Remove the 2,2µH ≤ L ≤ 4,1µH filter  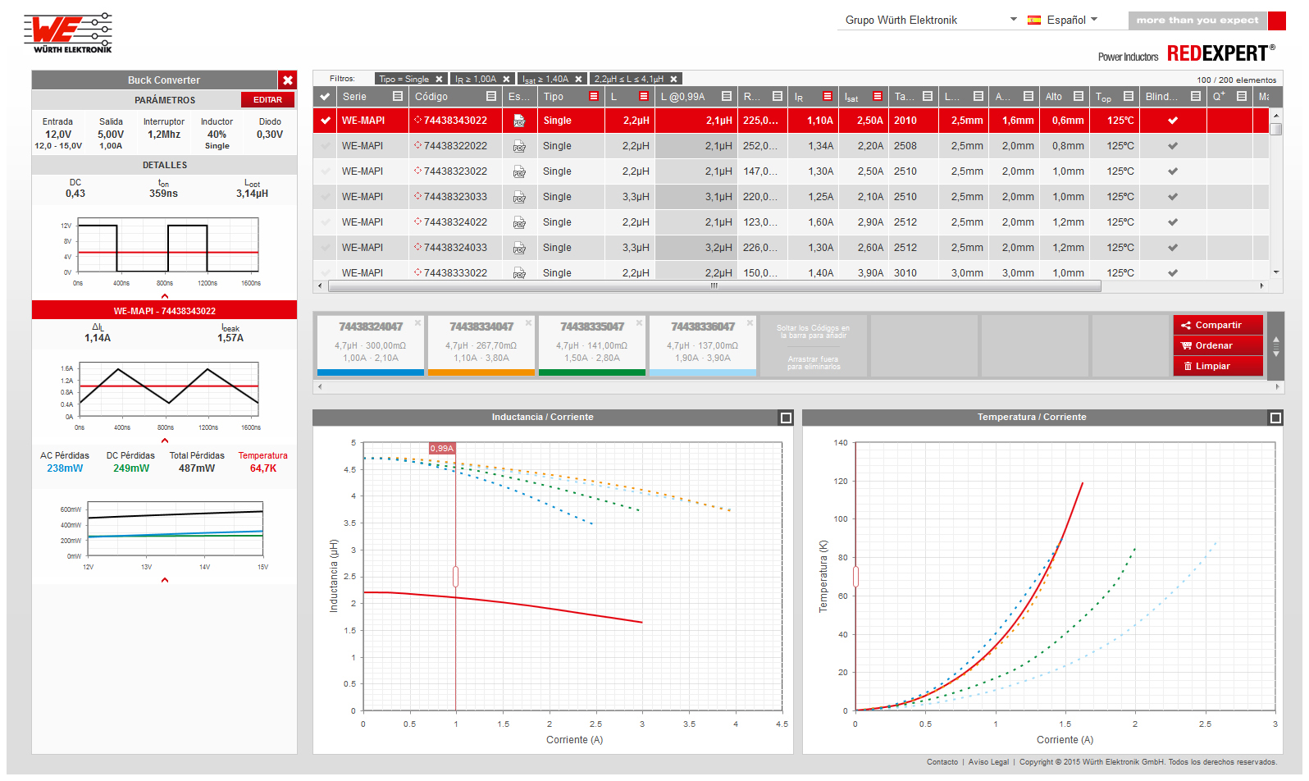point(673,80)
